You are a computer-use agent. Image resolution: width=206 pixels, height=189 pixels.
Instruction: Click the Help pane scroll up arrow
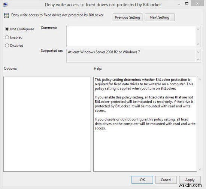pos(200,80)
